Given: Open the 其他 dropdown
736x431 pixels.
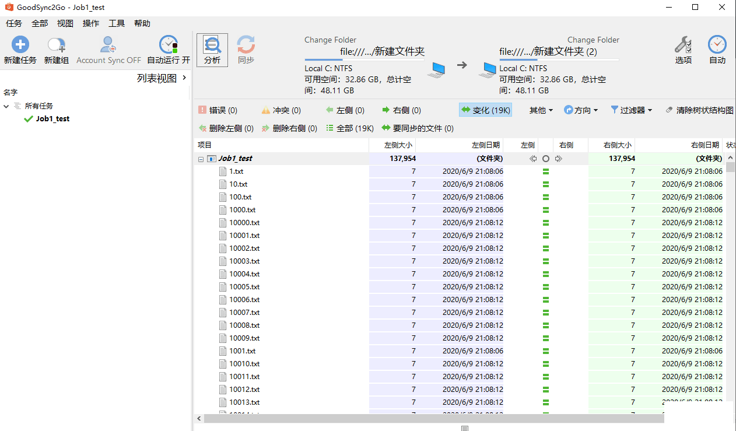Looking at the screenshot, I should (541, 110).
